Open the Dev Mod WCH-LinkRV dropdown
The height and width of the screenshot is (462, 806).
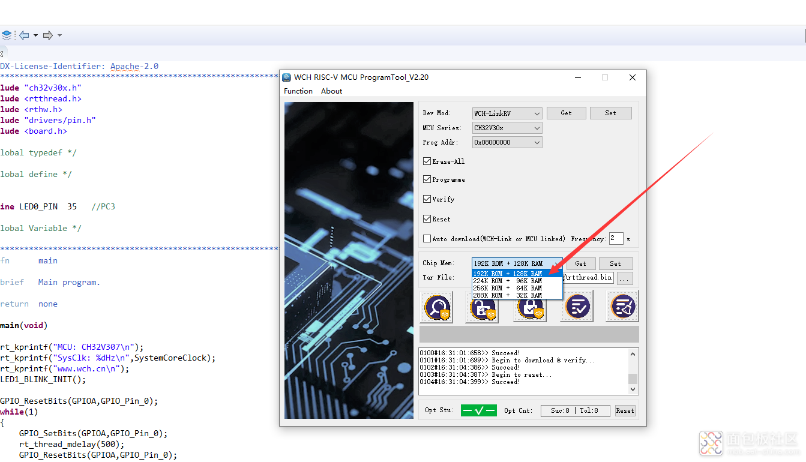click(x=507, y=113)
